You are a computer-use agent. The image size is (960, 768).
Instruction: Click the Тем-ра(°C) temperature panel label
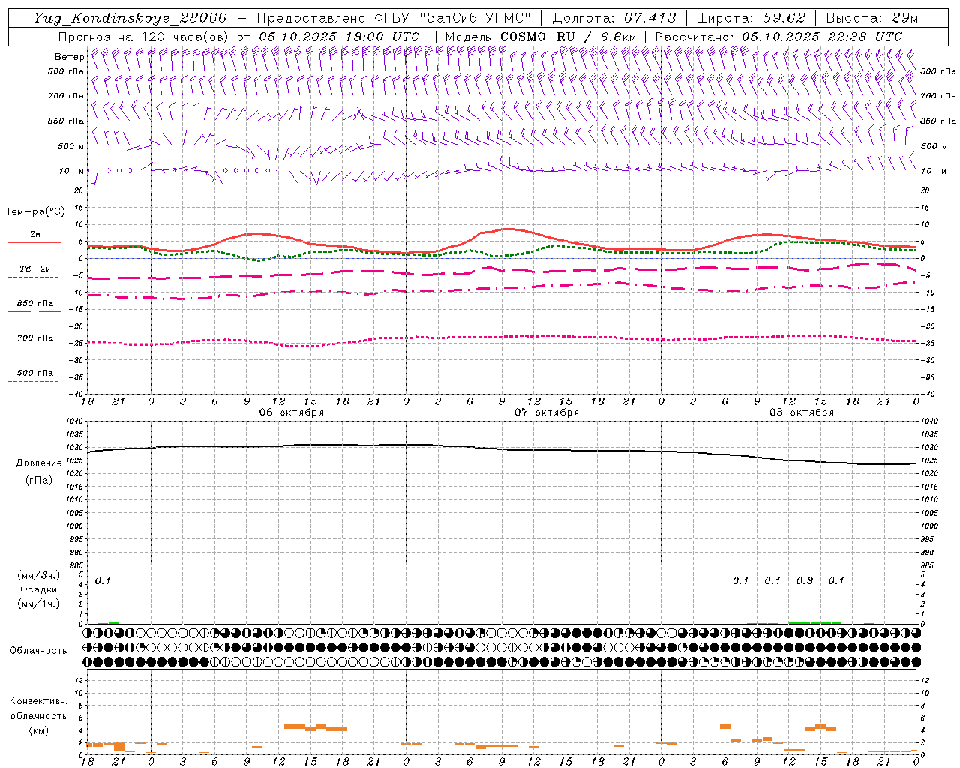(x=35, y=212)
